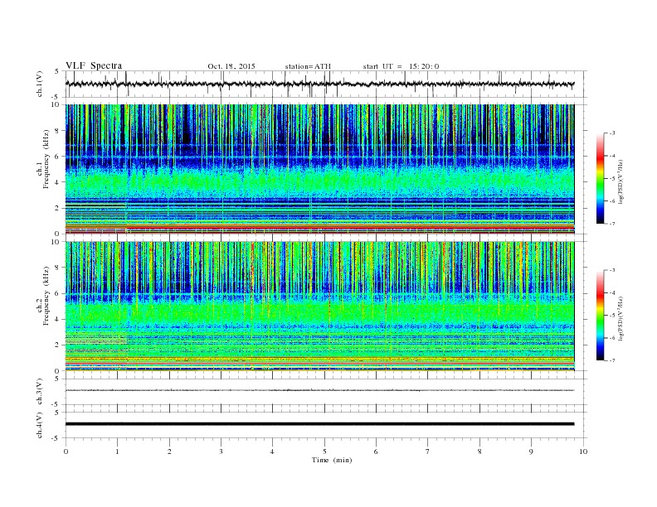Click the "-5" tick on ch.2 colorbar
The image size is (657, 507).
coord(612,316)
